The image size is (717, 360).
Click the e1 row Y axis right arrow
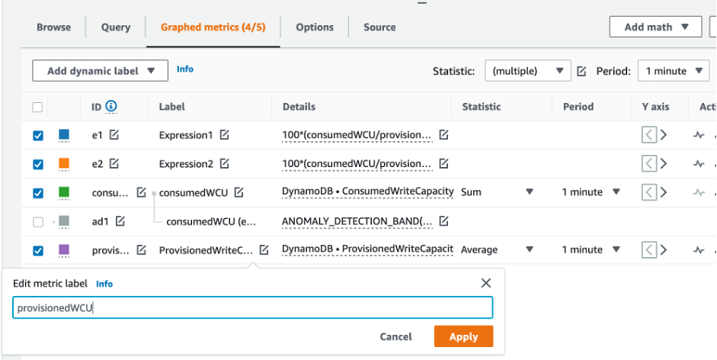tap(663, 135)
